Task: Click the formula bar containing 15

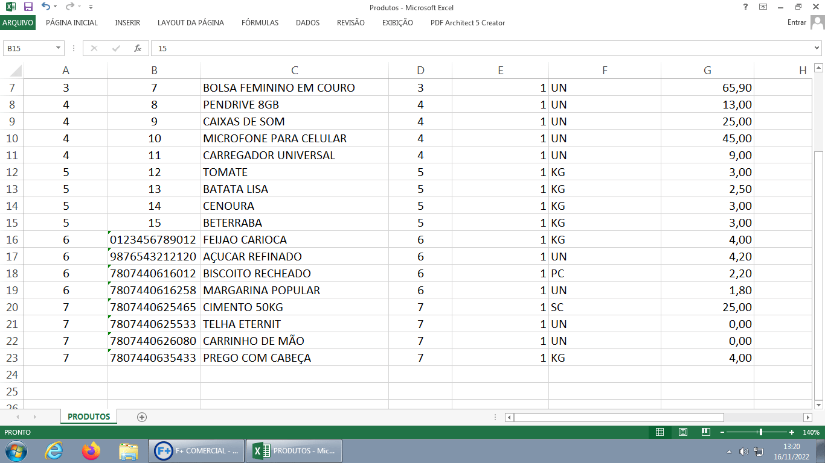Action: pos(481,48)
